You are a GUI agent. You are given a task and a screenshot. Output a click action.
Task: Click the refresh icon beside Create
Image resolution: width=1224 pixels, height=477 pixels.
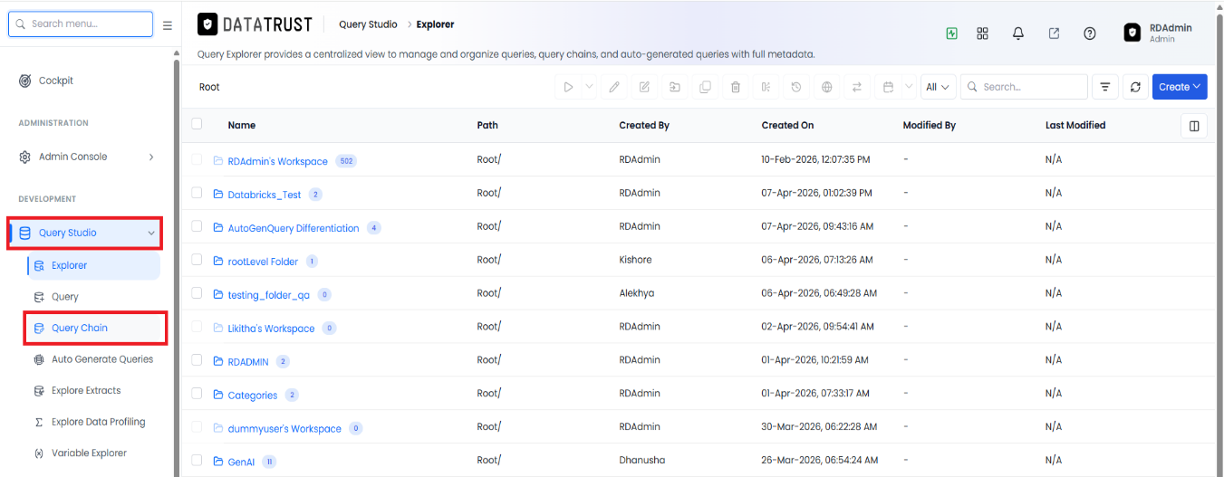[x=1135, y=87]
